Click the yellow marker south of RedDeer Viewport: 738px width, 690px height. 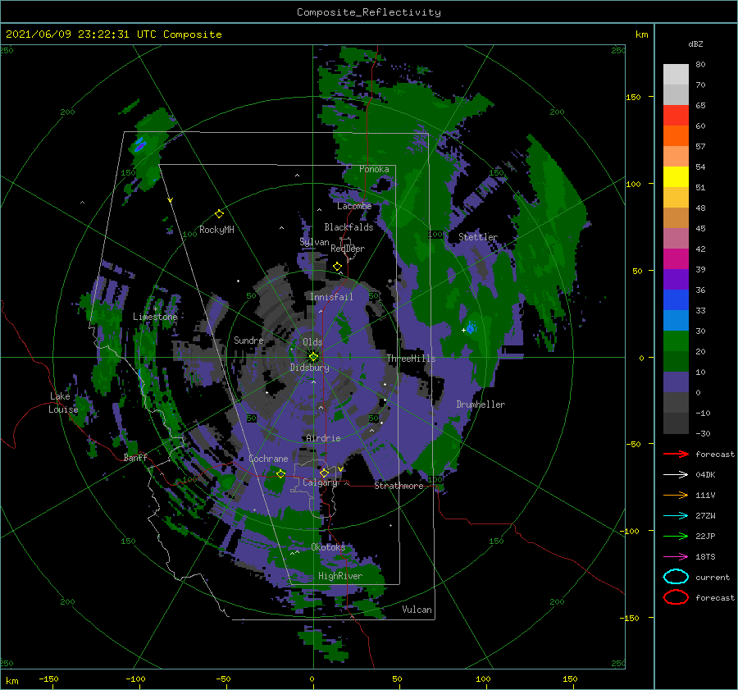click(338, 267)
